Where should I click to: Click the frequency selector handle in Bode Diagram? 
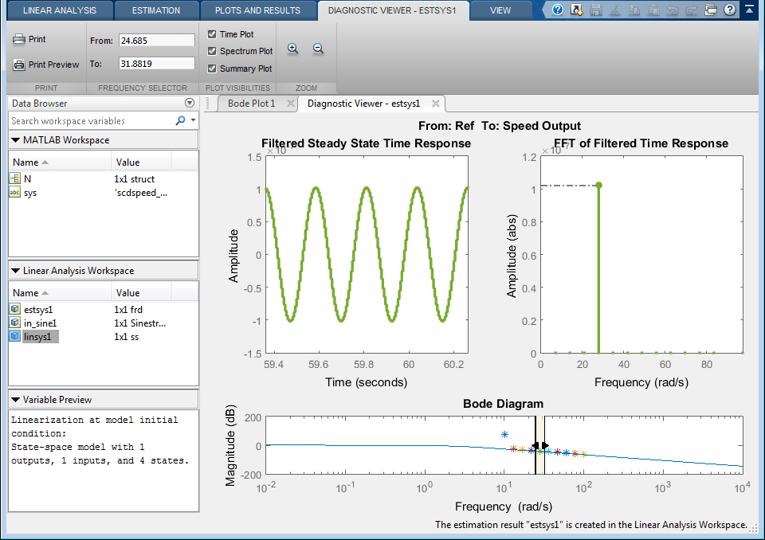(540, 445)
